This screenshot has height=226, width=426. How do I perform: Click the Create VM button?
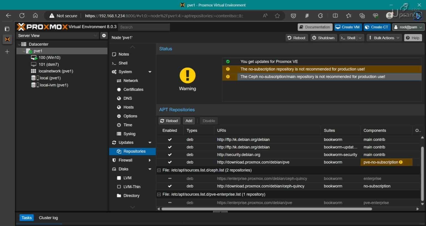click(x=348, y=27)
